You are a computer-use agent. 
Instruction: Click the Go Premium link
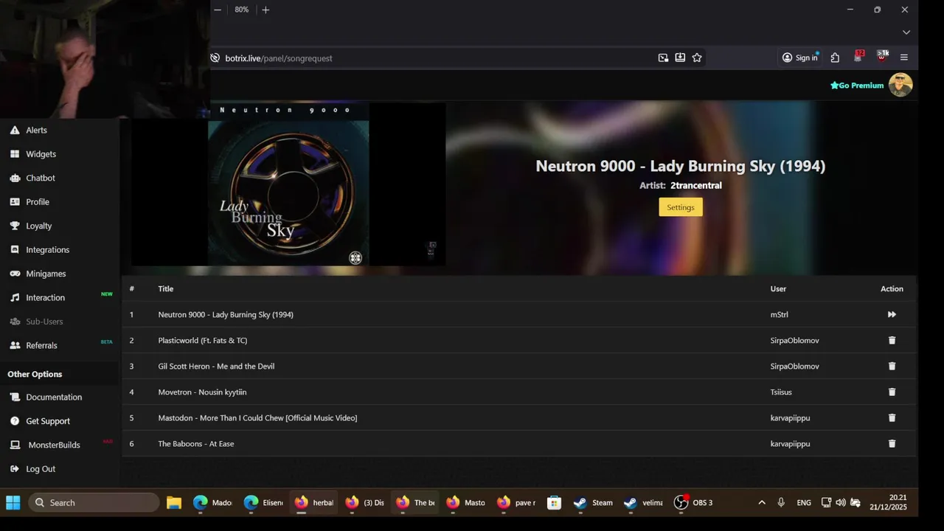(x=857, y=86)
